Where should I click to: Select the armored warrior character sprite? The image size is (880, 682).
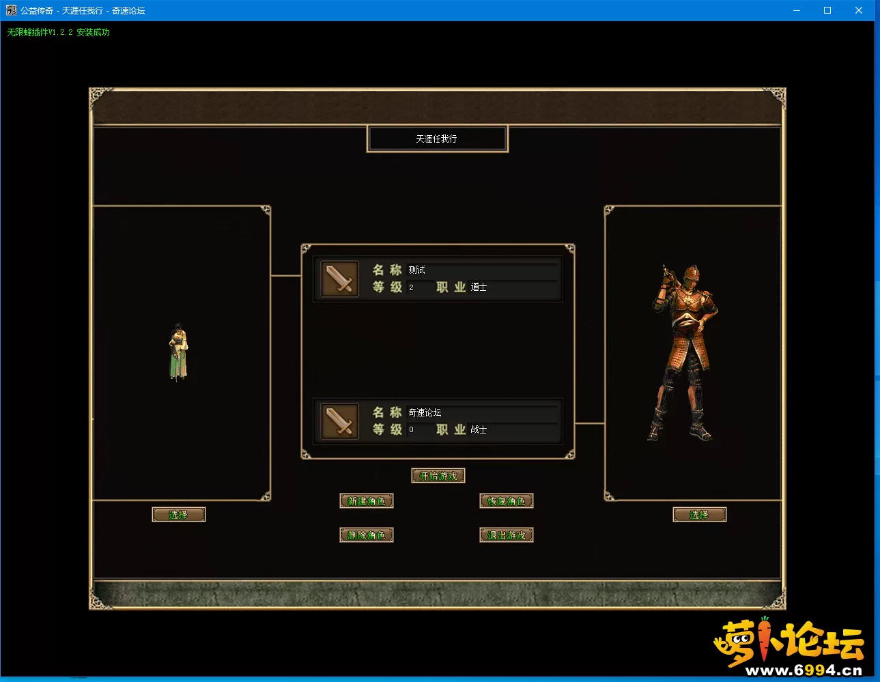[685, 353]
